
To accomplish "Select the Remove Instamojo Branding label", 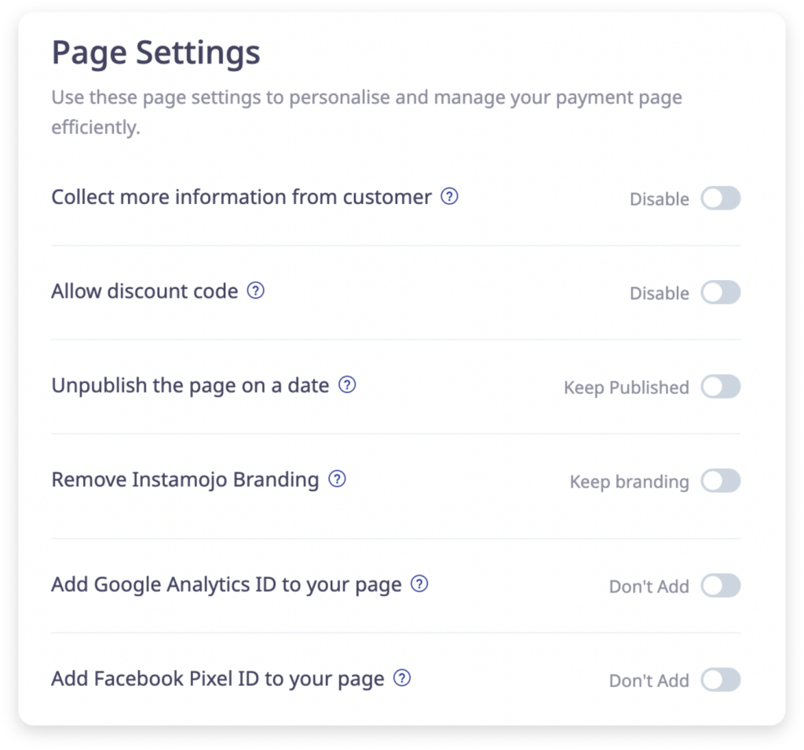I will [185, 479].
